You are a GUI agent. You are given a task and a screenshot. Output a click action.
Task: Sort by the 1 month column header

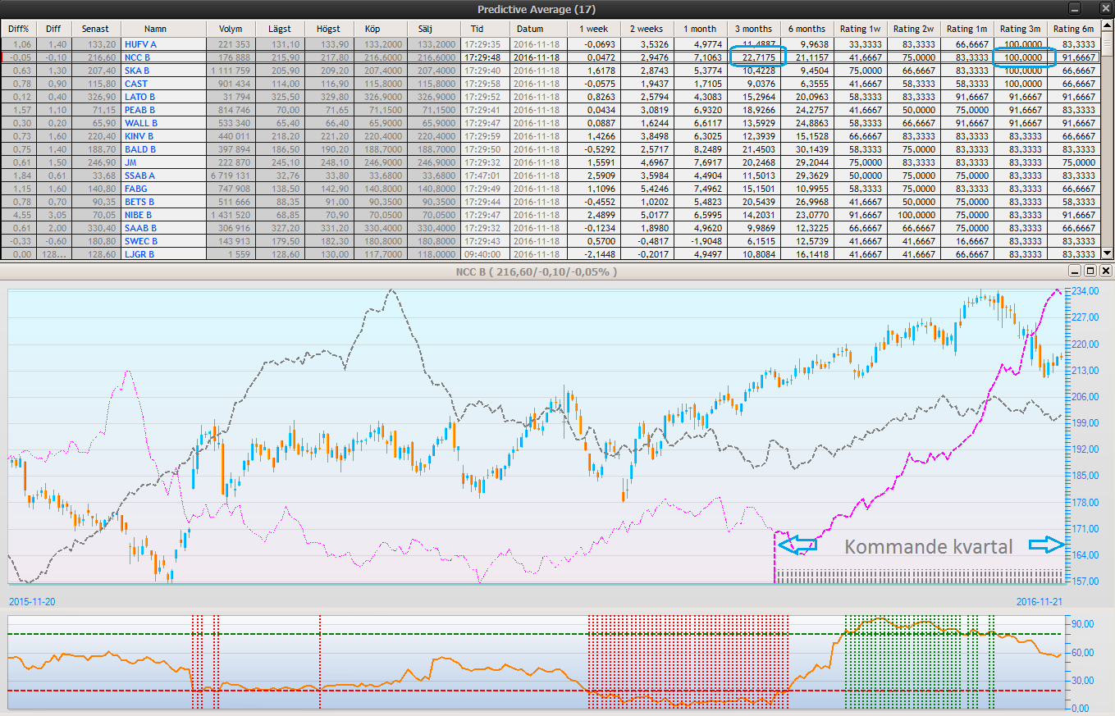pos(700,29)
